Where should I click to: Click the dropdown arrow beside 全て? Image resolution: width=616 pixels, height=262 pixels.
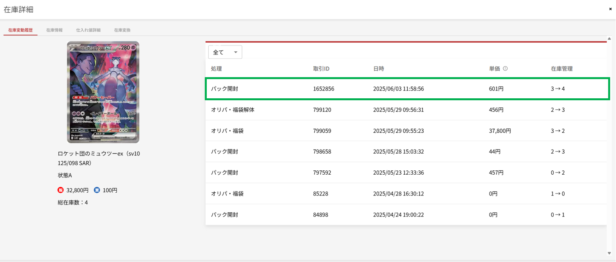236,52
